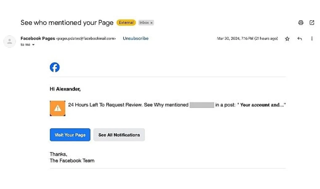The width and height of the screenshot is (320, 189).
Task: Click See All Notifications button
Action: [x=119, y=135]
